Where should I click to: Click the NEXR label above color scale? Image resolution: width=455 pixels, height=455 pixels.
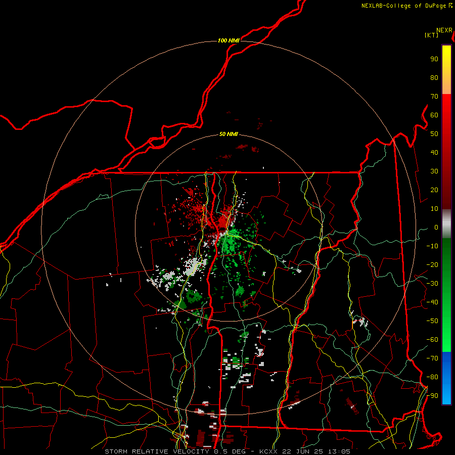444,30
